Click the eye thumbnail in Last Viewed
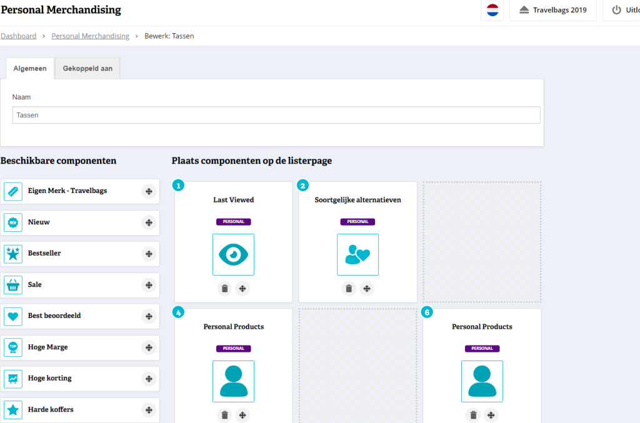This screenshot has width=640, height=423. 233,254
